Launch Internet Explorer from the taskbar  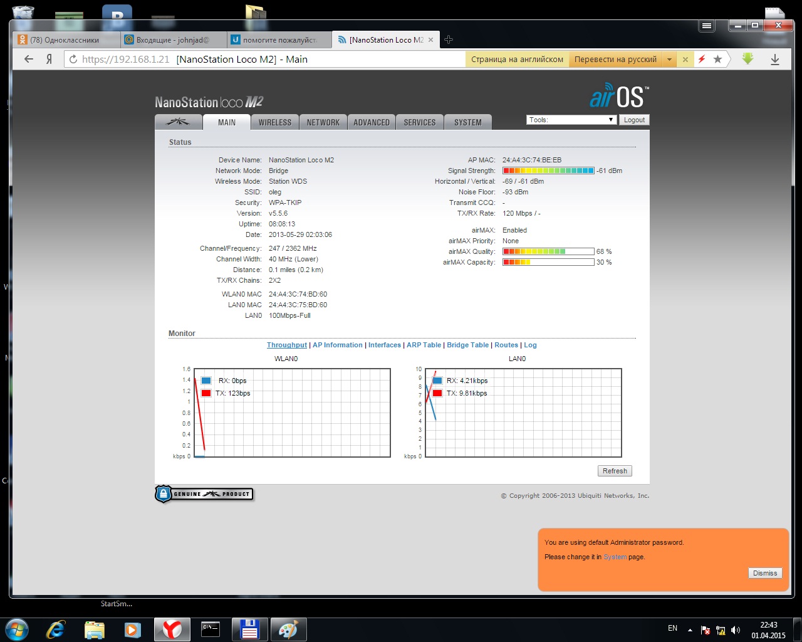click(56, 629)
